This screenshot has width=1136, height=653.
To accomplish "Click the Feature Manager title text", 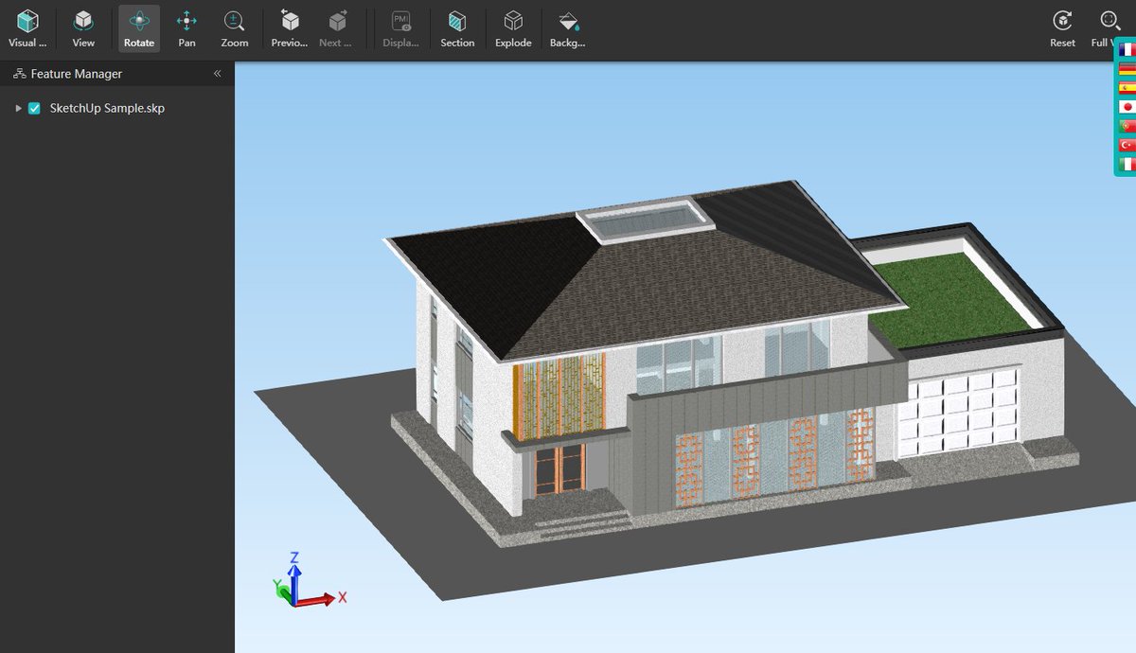I will 77,73.
